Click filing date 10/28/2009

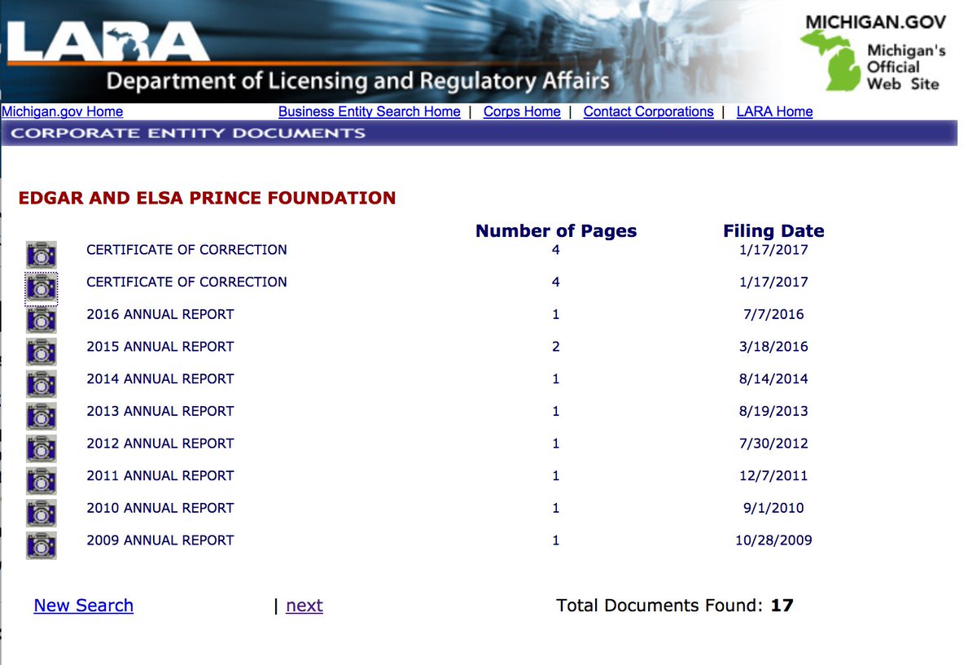(x=773, y=540)
